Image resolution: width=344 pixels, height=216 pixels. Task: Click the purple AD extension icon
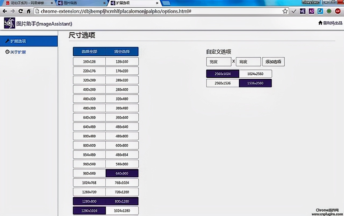pyautogui.click(x=311, y=11)
